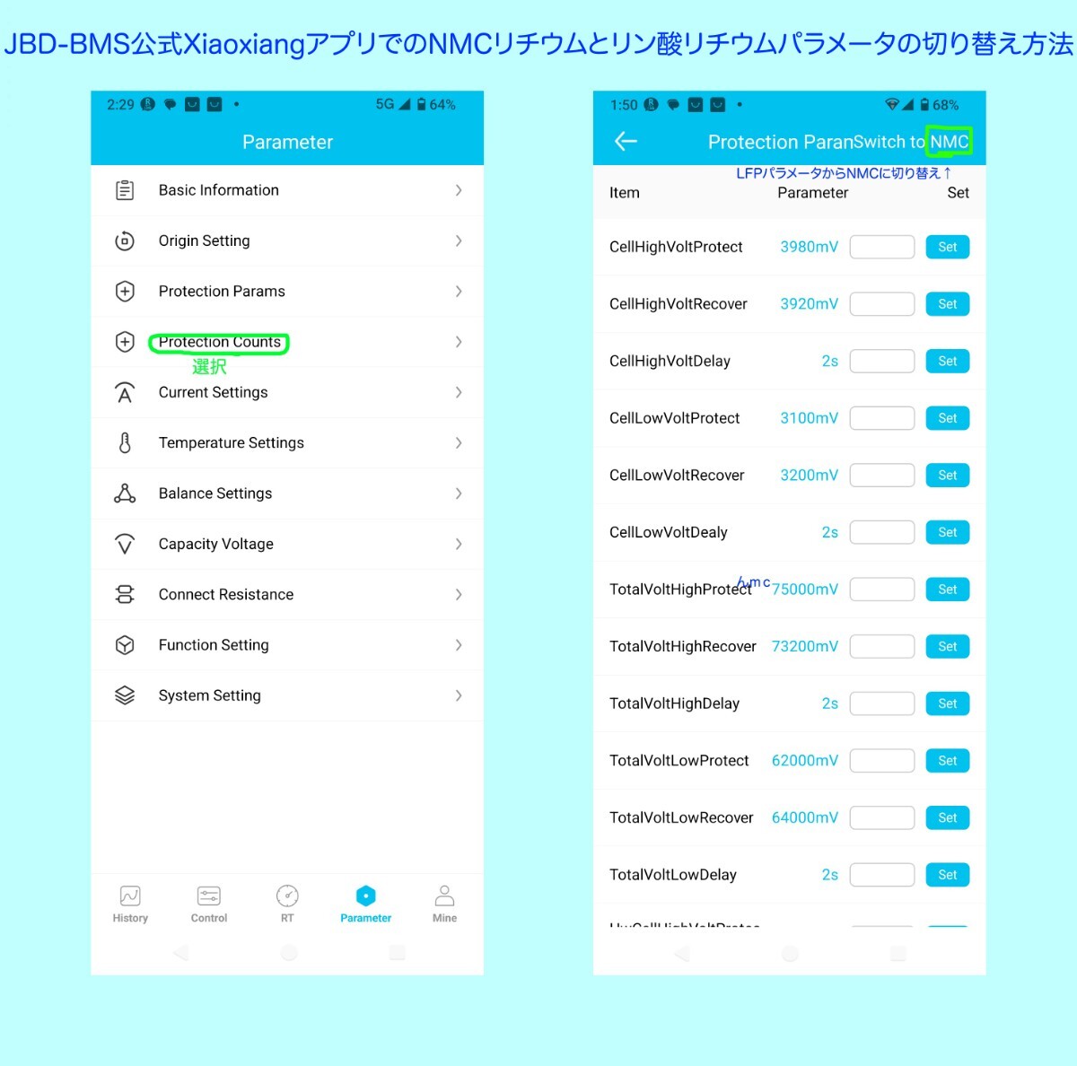Click the Protection Counts shield icon
Viewport: 1077px width, 1066px height.
coord(125,342)
